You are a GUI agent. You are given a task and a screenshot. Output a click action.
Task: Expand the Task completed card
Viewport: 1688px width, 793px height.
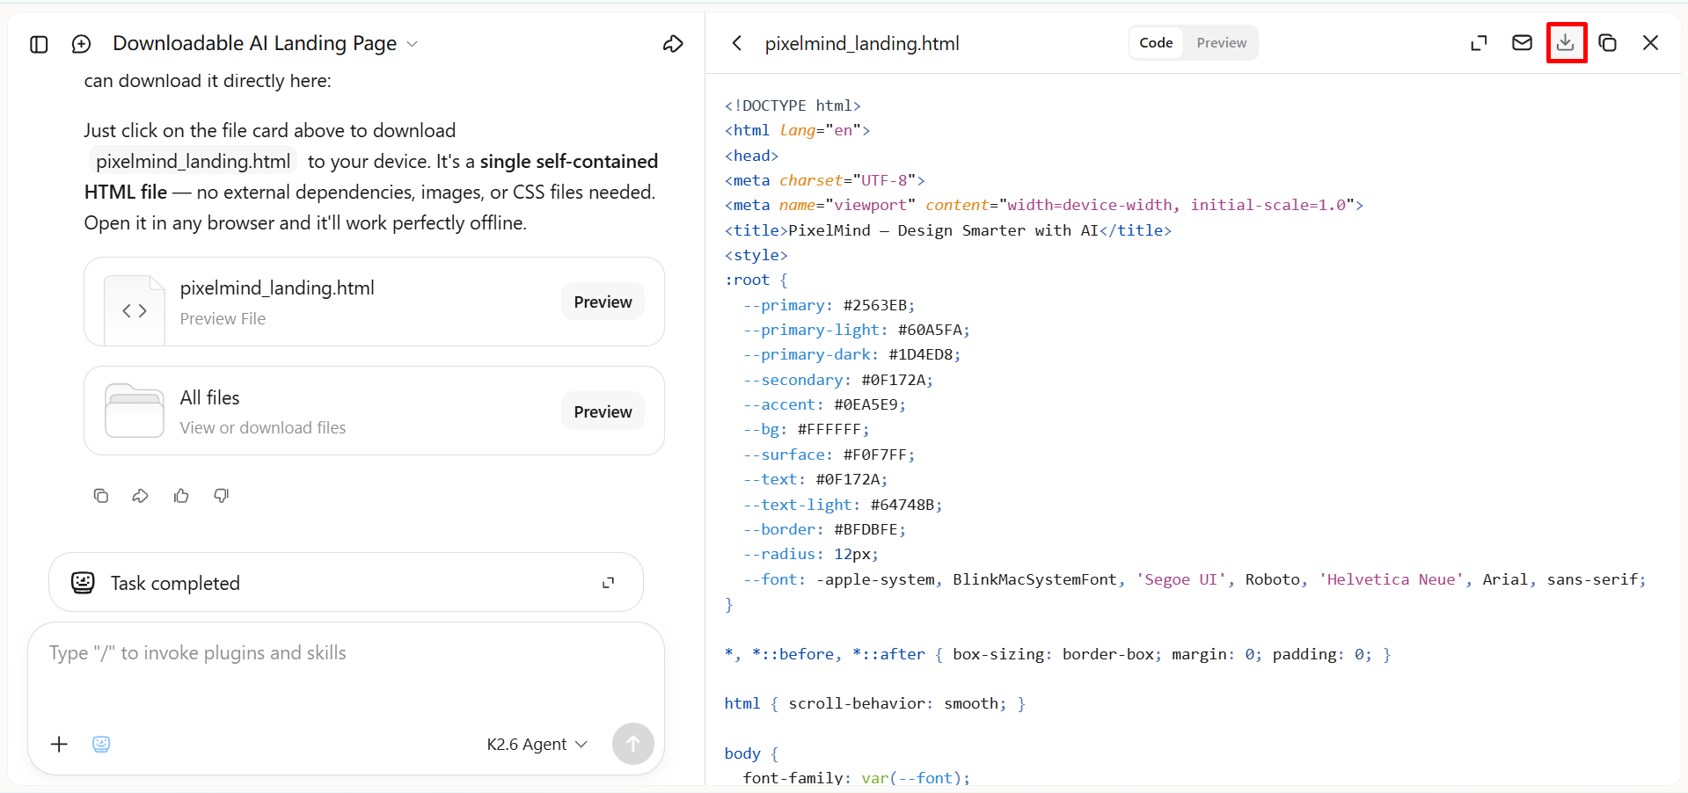pos(608,583)
